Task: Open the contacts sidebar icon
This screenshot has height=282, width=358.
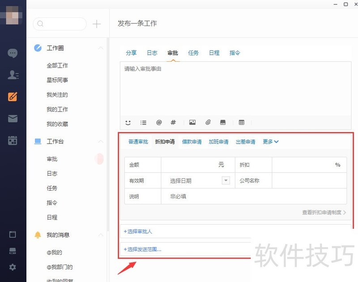Action: tap(13, 75)
